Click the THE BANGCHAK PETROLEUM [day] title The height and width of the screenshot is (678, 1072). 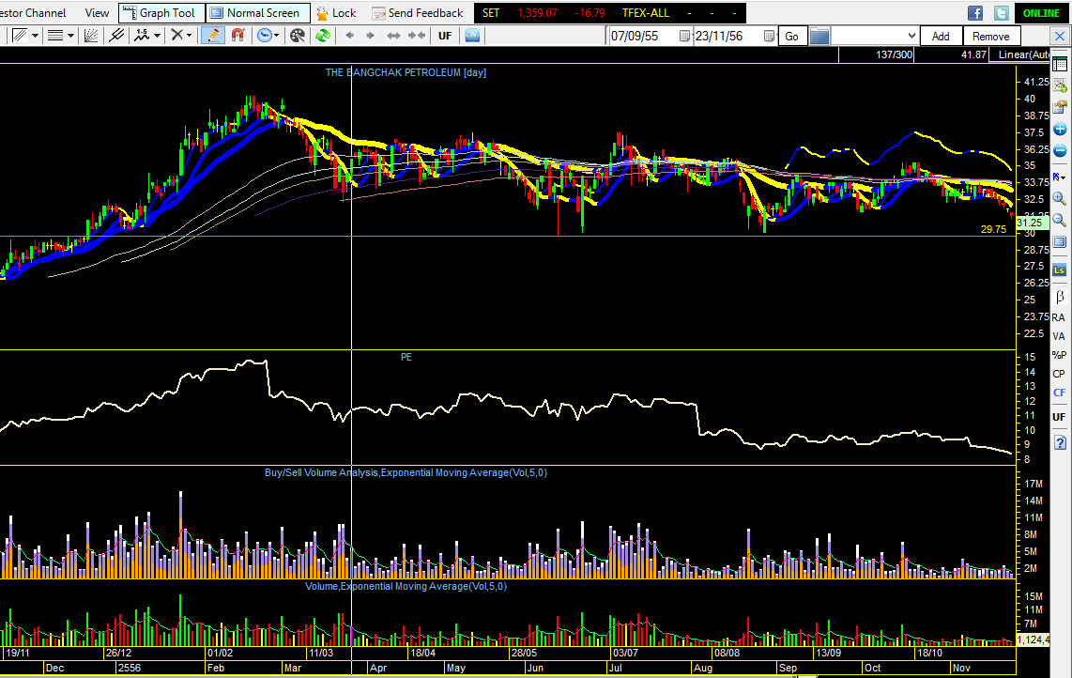[406, 72]
